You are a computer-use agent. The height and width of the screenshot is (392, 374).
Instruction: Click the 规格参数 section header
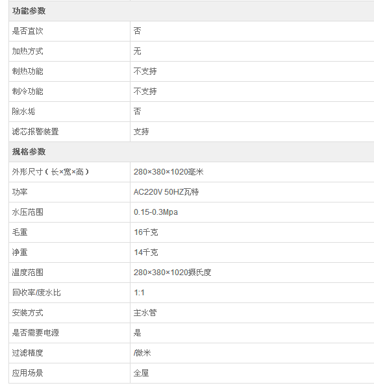(x=29, y=152)
